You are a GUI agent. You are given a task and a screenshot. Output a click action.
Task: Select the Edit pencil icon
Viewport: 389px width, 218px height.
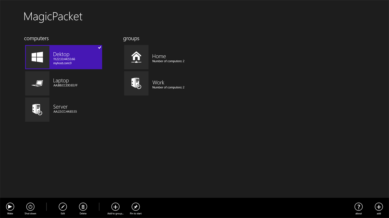(63, 207)
